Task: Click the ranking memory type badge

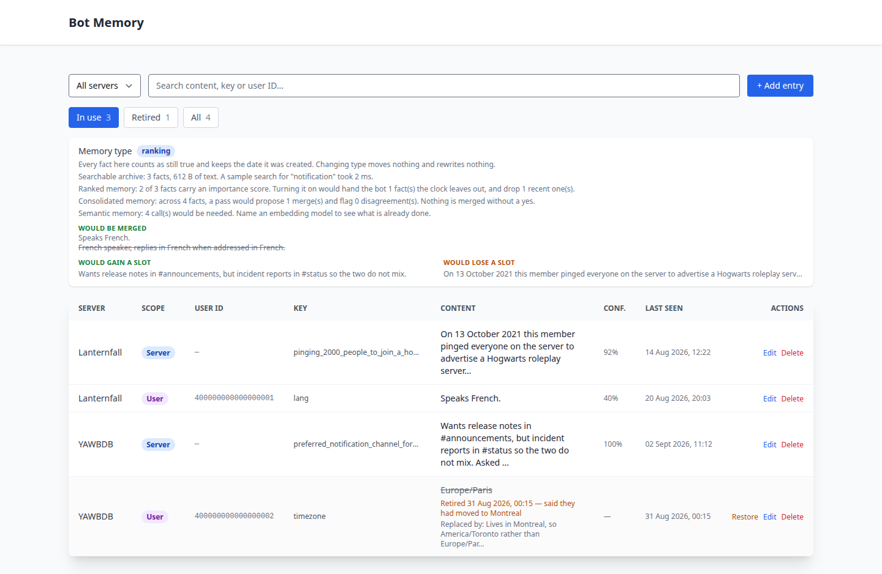Action: [156, 151]
